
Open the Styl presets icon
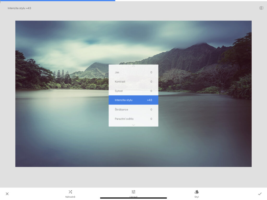click(197, 192)
